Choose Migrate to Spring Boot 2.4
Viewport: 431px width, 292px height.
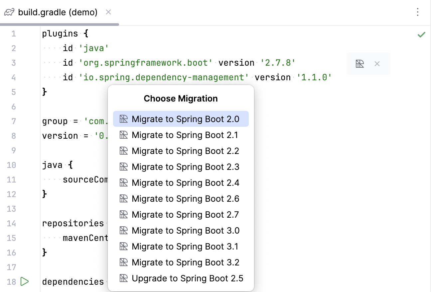(x=186, y=183)
